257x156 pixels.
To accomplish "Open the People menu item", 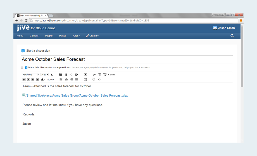I will click(49, 36).
